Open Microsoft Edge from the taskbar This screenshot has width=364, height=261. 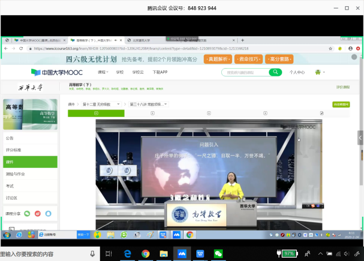pos(127,252)
